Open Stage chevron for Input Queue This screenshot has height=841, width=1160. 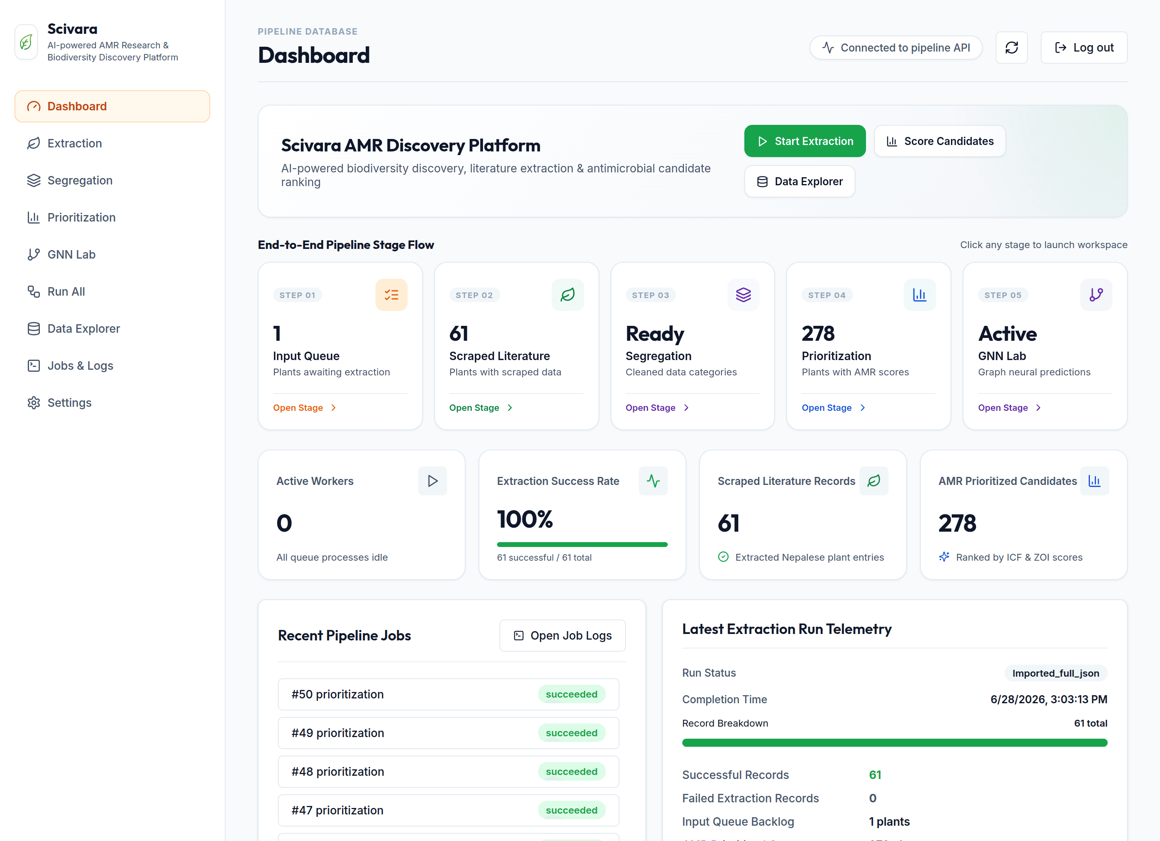point(333,408)
